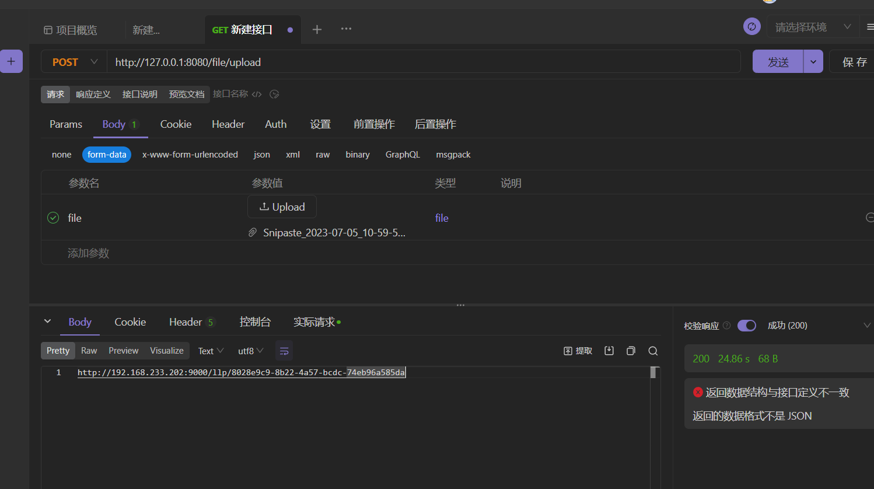The image size is (874, 489).
Task: Click the 添加参数 add parameter field
Action: [89, 253]
